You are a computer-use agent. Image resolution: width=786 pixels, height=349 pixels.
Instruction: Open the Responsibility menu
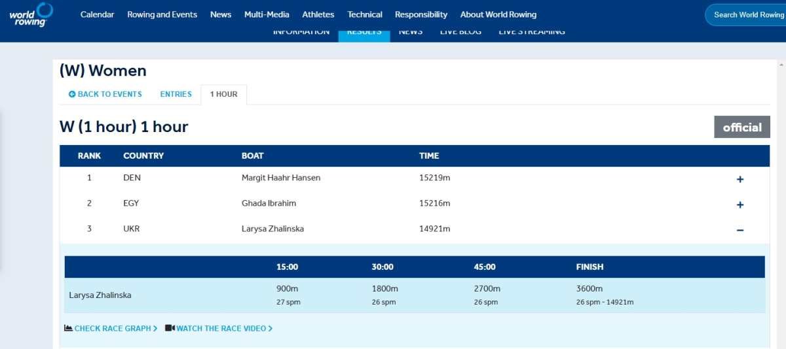pos(421,14)
